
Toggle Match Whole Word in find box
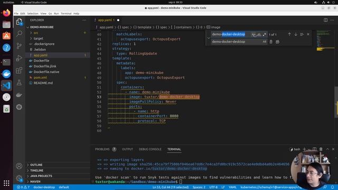[x=259, y=34]
